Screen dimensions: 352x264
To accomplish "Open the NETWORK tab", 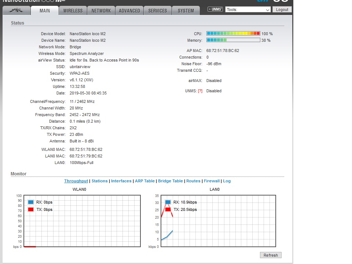I will coord(101,11).
